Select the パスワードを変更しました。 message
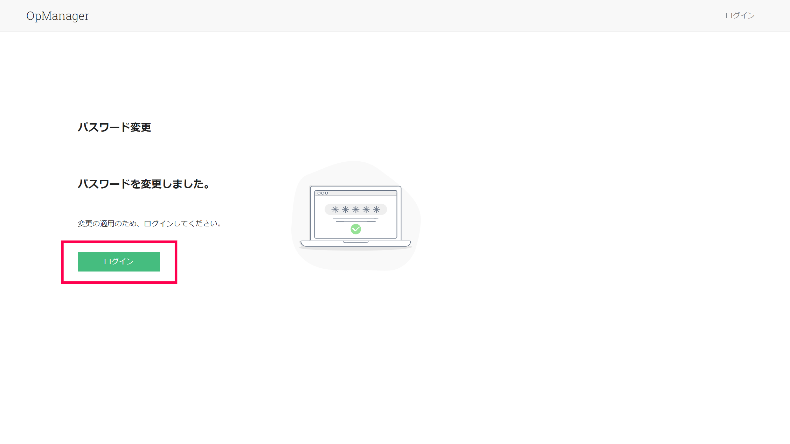Viewport: 790px width, 444px height. (x=144, y=184)
